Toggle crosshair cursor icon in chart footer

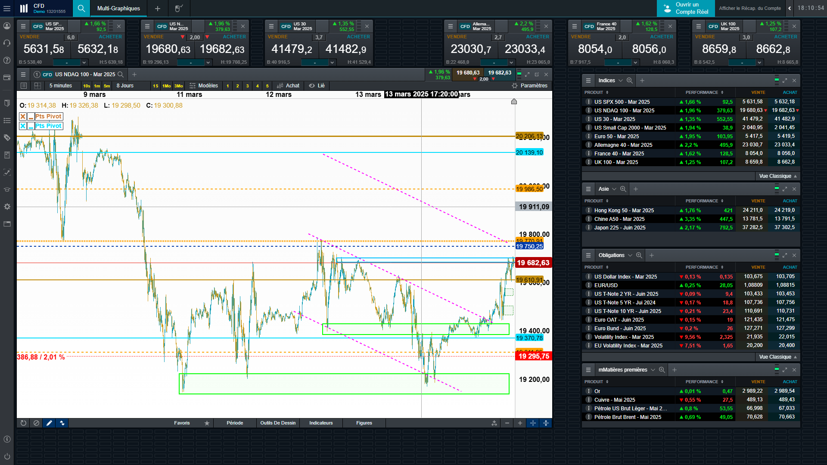click(x=533, y=423)
